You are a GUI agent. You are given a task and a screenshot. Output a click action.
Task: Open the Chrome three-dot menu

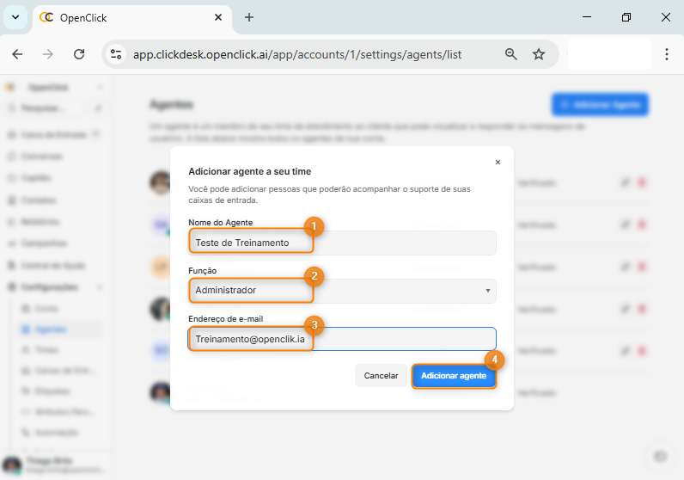[667, 54]
